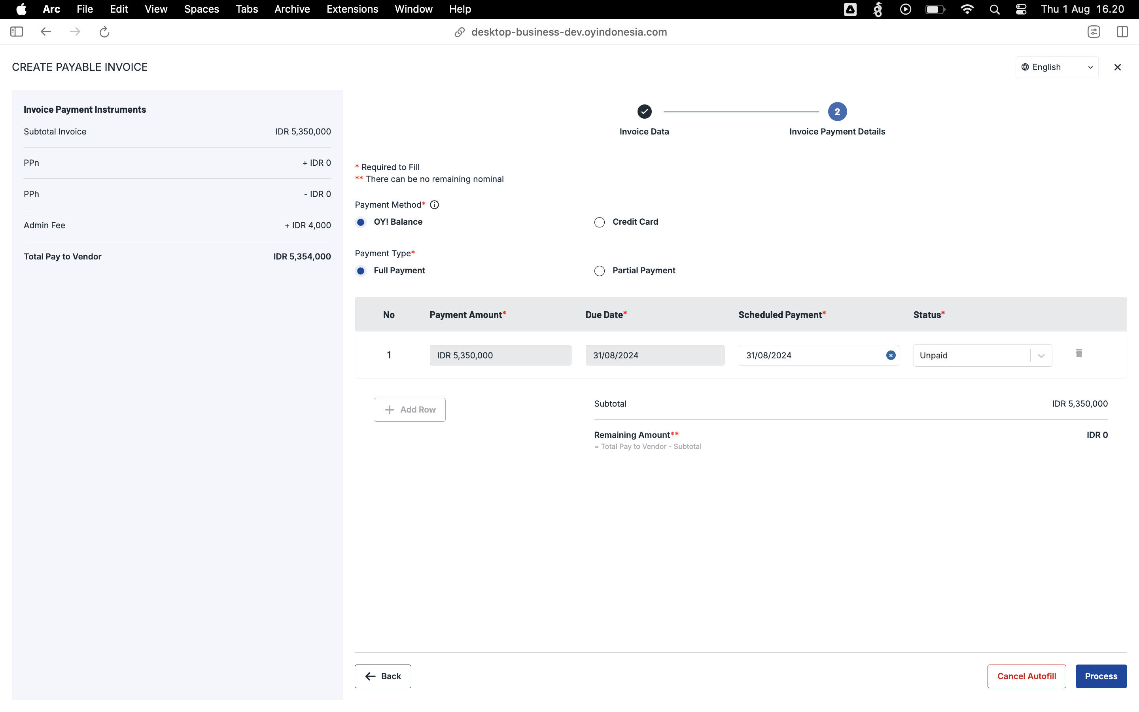Expand the Unpaid status dropdown
Image resolution: width=1139 pixels, height=712 pixels.
[1041, 356]
